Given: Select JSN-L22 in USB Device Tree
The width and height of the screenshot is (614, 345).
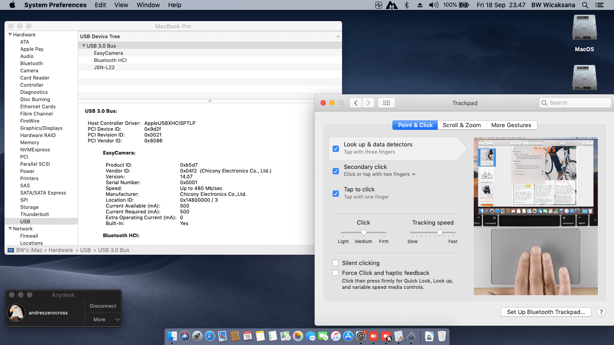Looking at the screenshot, I should click(104, 67).
